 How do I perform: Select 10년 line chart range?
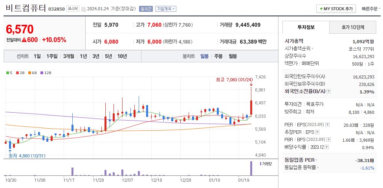122,57
